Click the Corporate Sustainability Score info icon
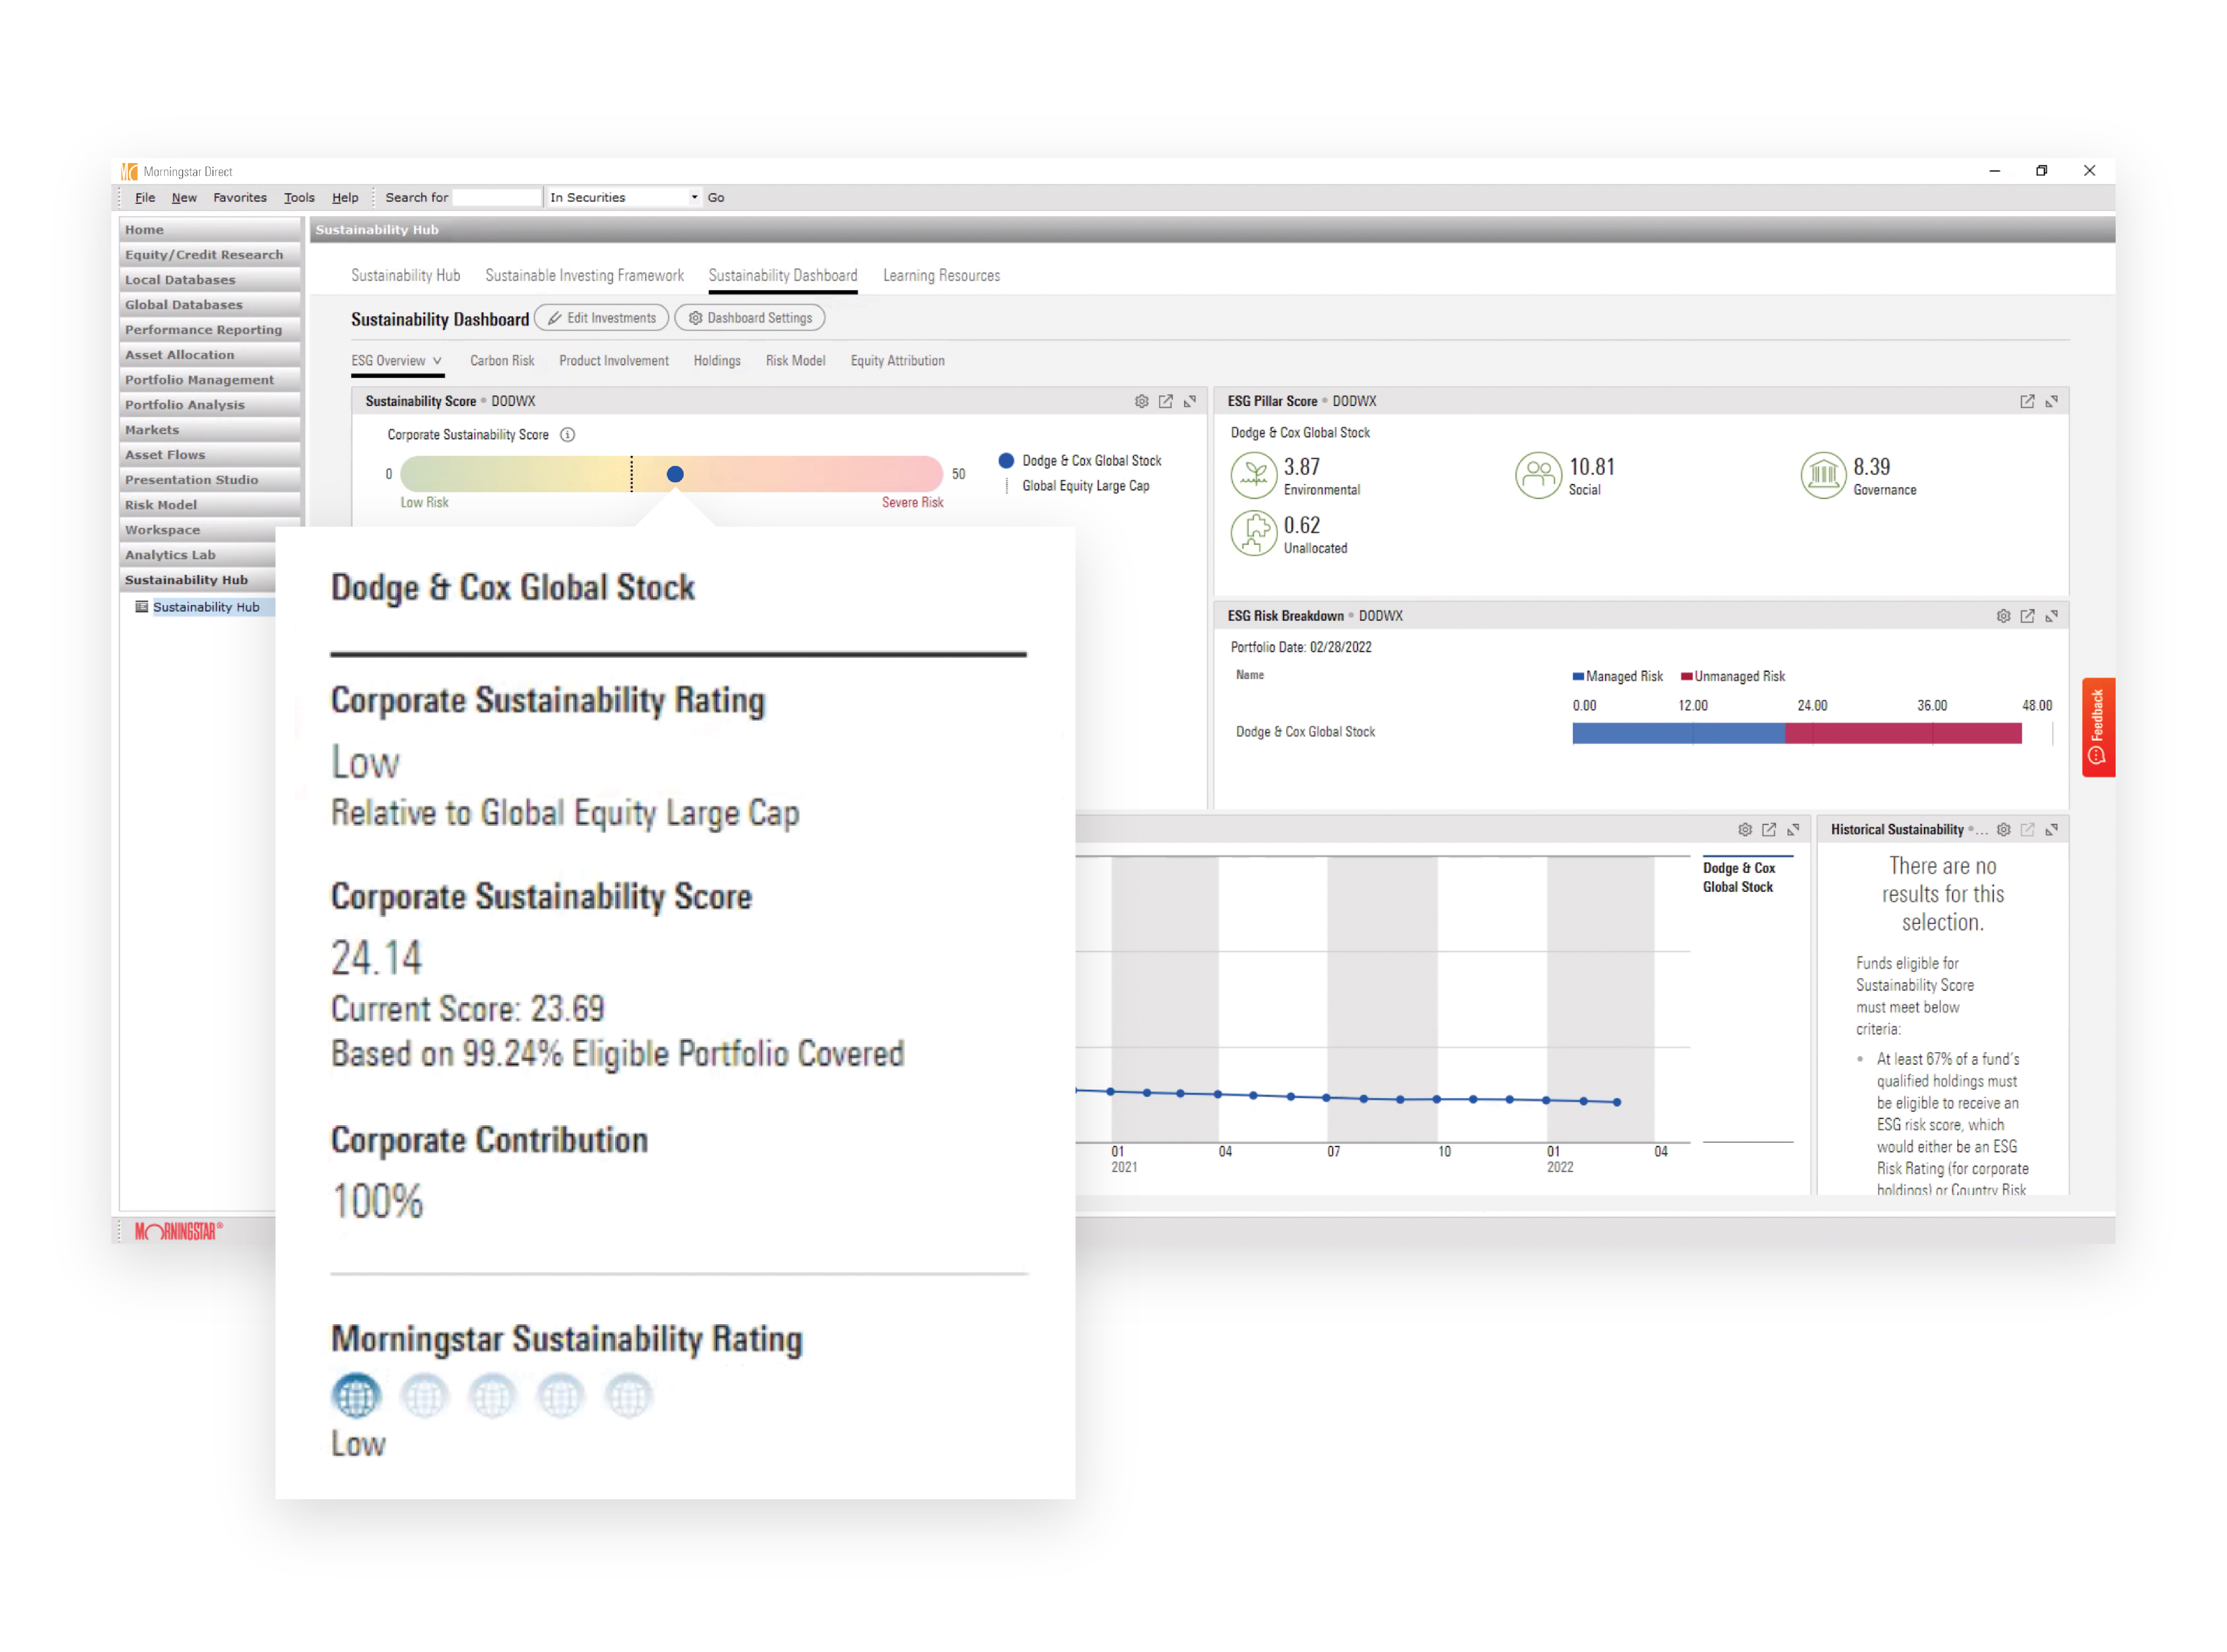The height and width of the screenshot is (1652, 2227). click(567, 435)
